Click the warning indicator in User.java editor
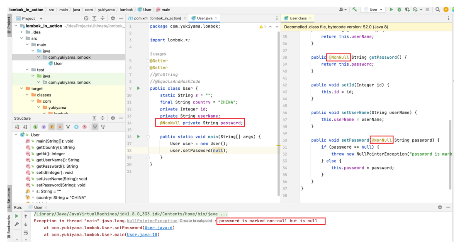The image size is (458, 250). (262, 26)
